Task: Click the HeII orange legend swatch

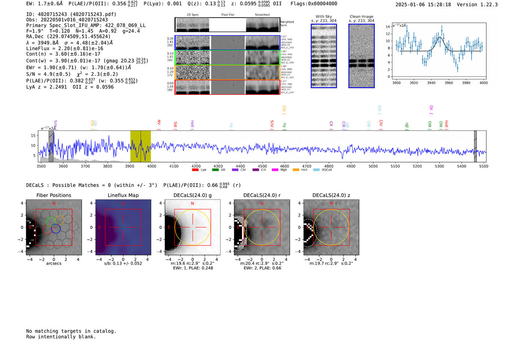Action: click(x=296, y=170)
